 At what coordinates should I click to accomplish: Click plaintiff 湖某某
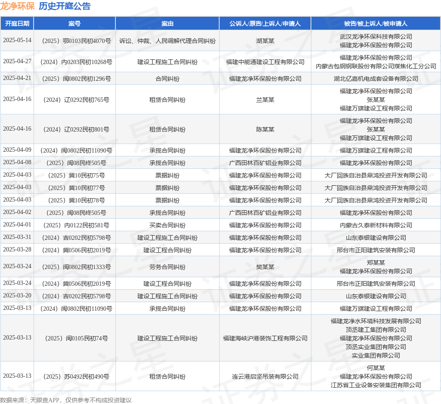(265, 41)
